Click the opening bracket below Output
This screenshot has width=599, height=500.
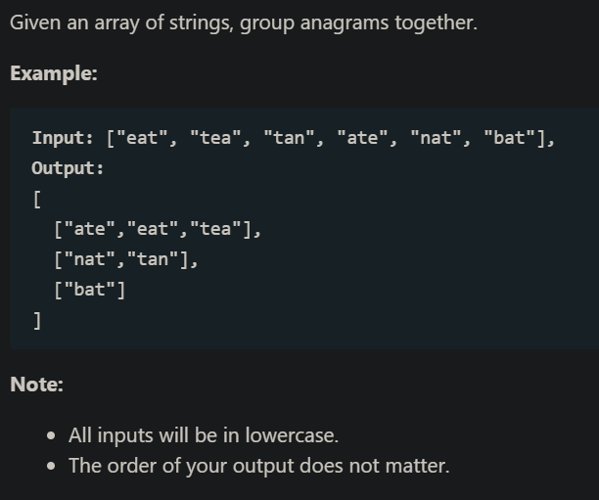(x=36, y=199)
